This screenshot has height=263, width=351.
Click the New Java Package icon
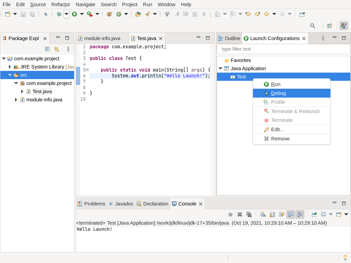(109, 14)
